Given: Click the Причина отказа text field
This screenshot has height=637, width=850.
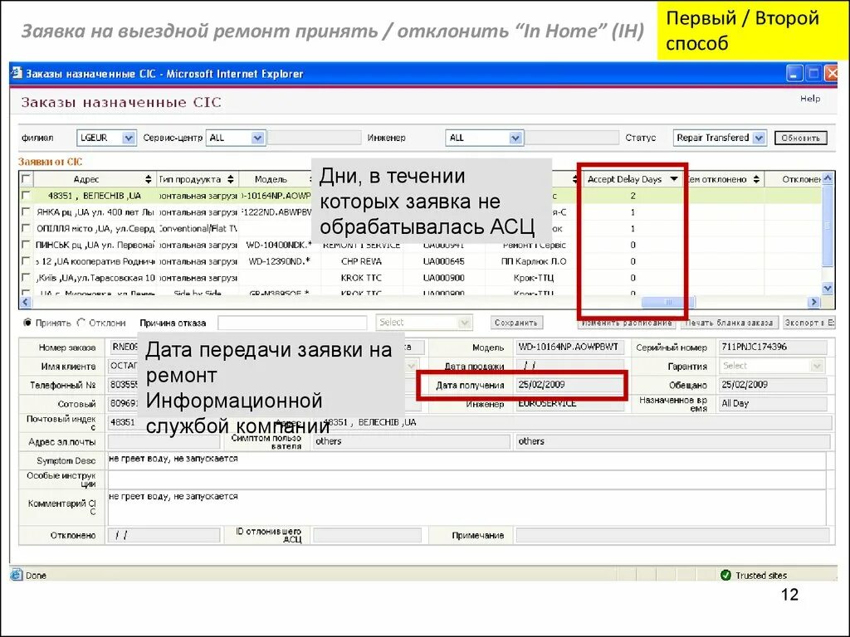Looking at the screenshot, I should pos(292,323).
